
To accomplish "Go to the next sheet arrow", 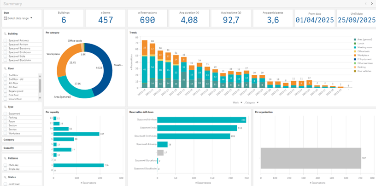I will (x=372, y=4).
